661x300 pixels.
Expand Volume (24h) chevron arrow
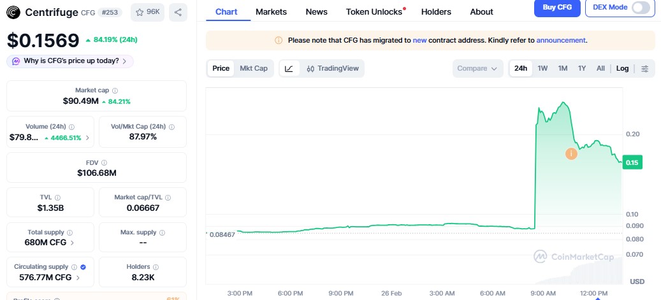tap(88, 138)
